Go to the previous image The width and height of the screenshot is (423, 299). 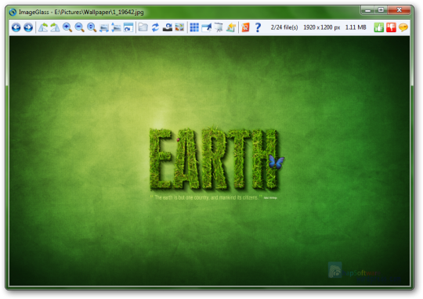coord(16,27)
